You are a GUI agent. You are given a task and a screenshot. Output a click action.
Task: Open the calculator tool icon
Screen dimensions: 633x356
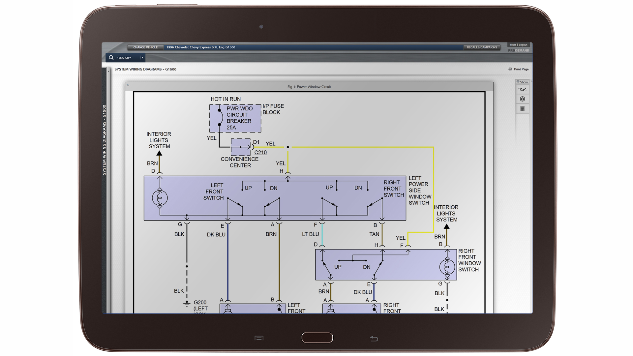point(523,108)
